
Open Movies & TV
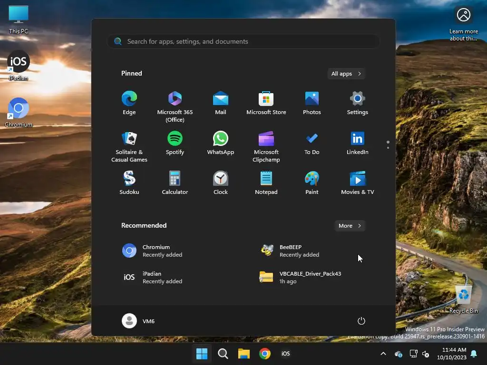click(358, 183)
